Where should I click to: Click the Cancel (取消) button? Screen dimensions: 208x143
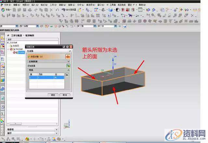(65, 95)
